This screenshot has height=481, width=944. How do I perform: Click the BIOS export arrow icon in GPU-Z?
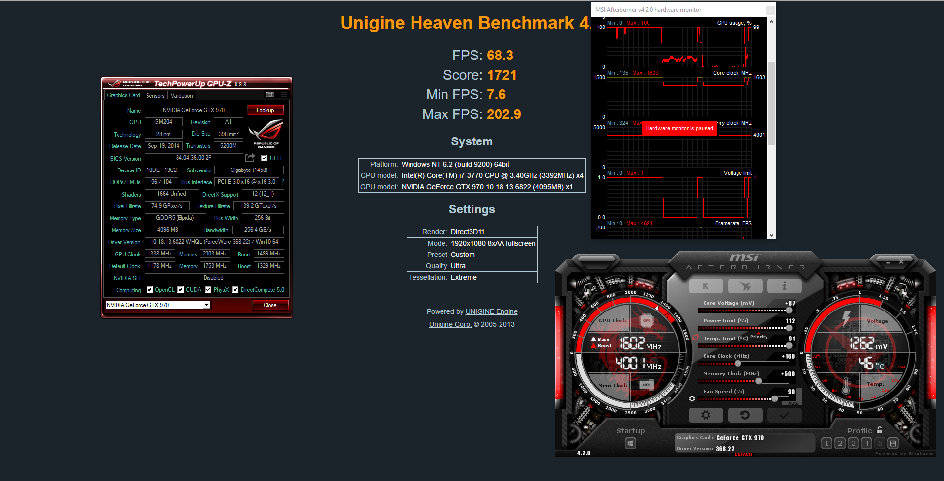pyautogui.click(x=250, y=158)
